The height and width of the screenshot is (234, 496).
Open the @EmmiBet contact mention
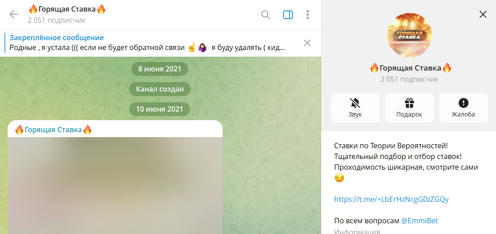(x=419, y=221)
